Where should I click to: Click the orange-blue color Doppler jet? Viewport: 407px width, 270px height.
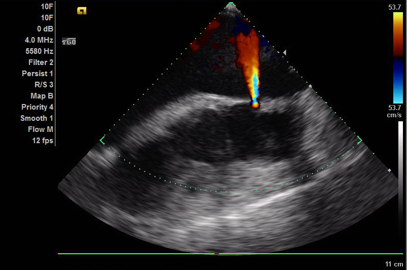[x=248, y=61]
